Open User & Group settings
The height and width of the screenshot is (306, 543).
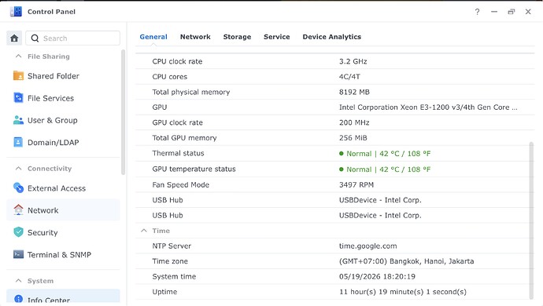tap(63, 120)
